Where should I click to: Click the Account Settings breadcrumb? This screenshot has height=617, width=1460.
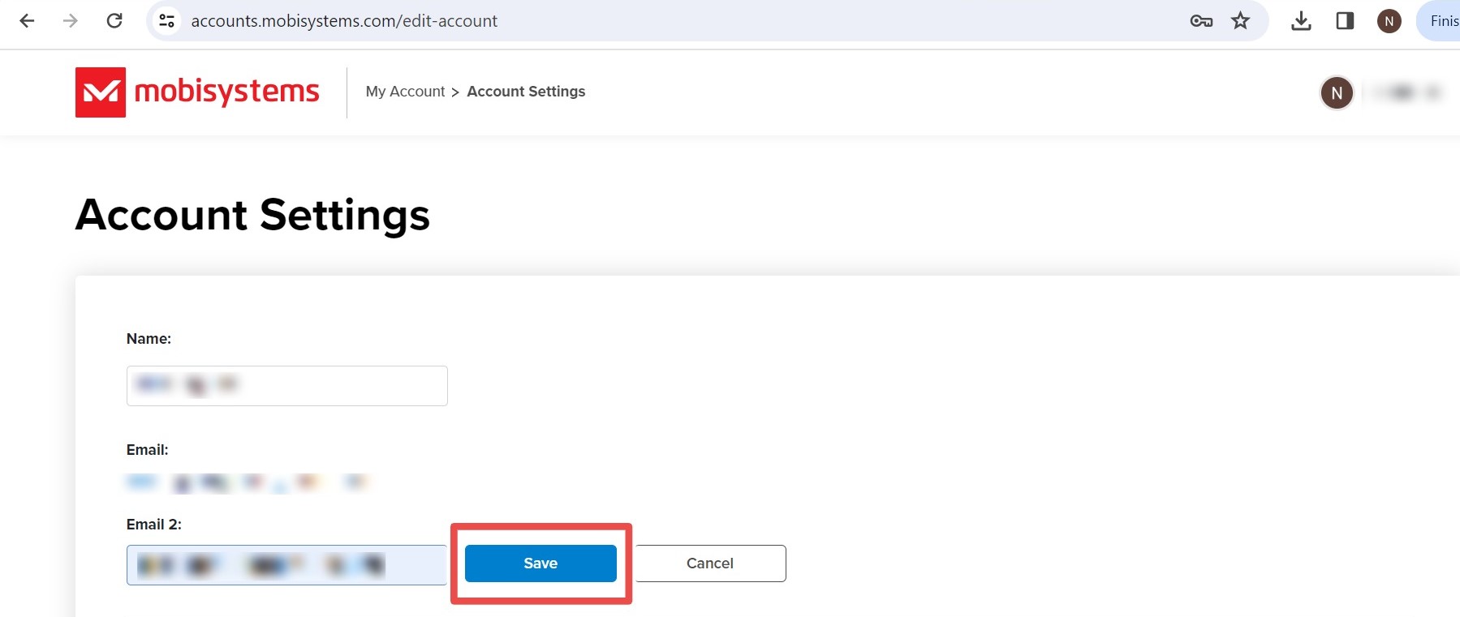(x=526, y=92)
